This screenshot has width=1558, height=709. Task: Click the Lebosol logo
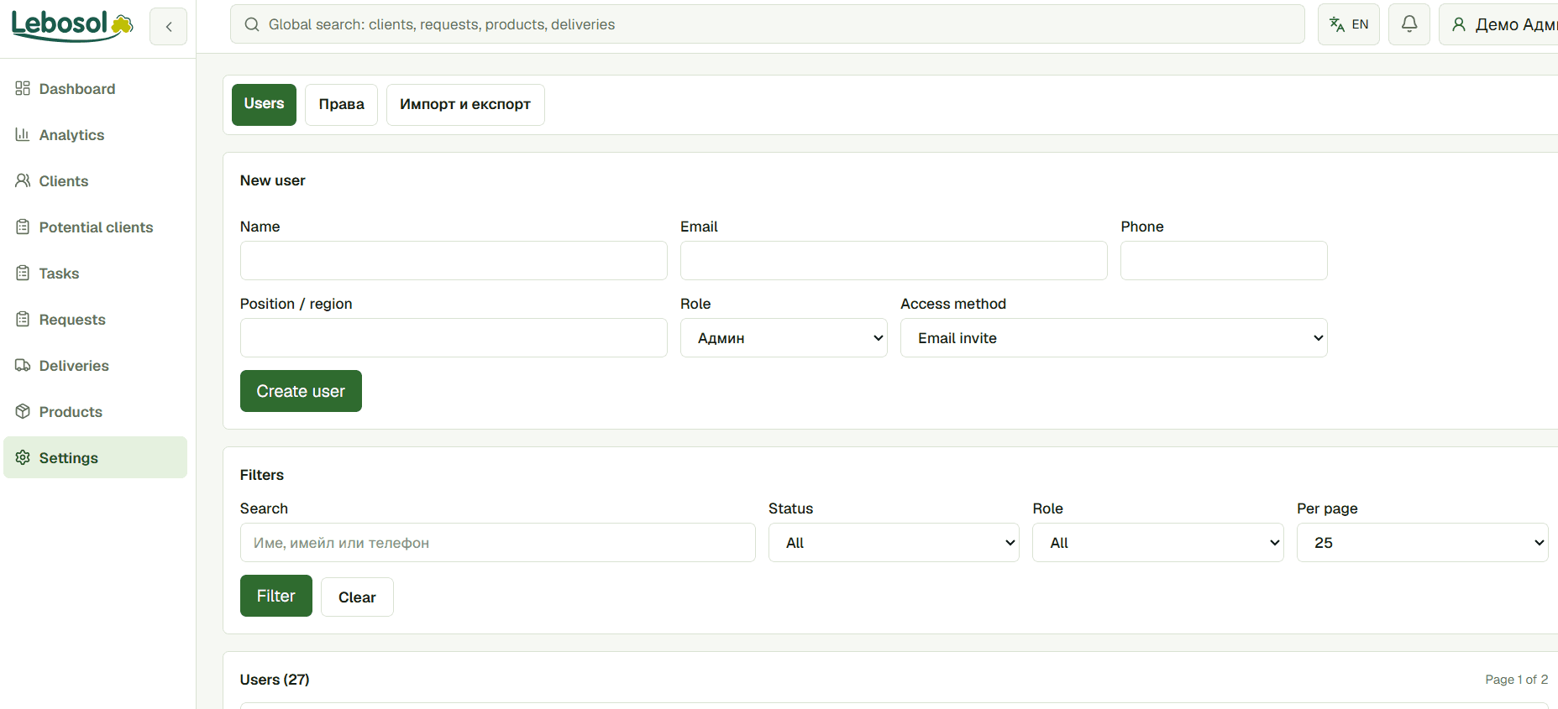click(x=72, y=25)
